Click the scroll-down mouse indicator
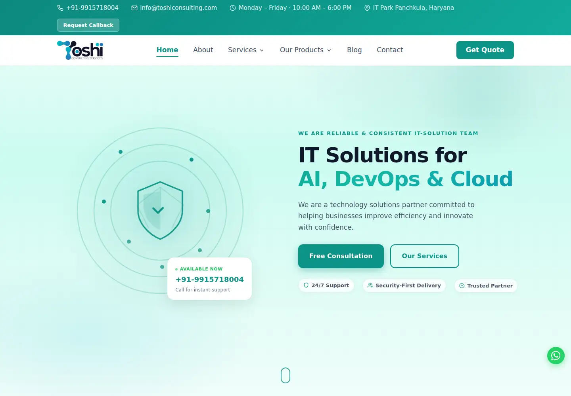This screenshot has width=571, height=396. coord(285,375)
